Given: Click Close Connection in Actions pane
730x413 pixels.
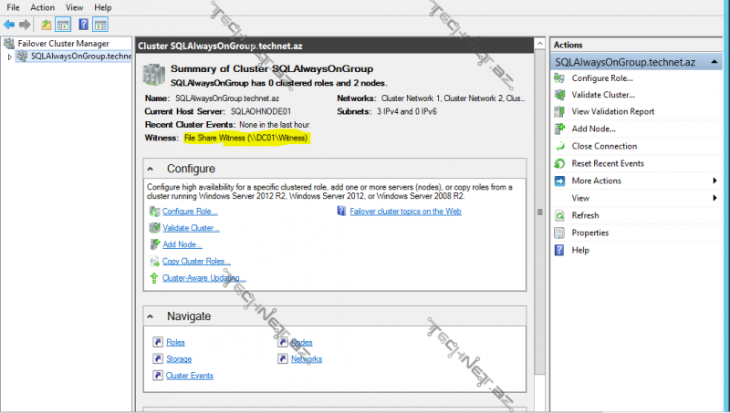Looking at the screenshot, I should tap(604, 146).
